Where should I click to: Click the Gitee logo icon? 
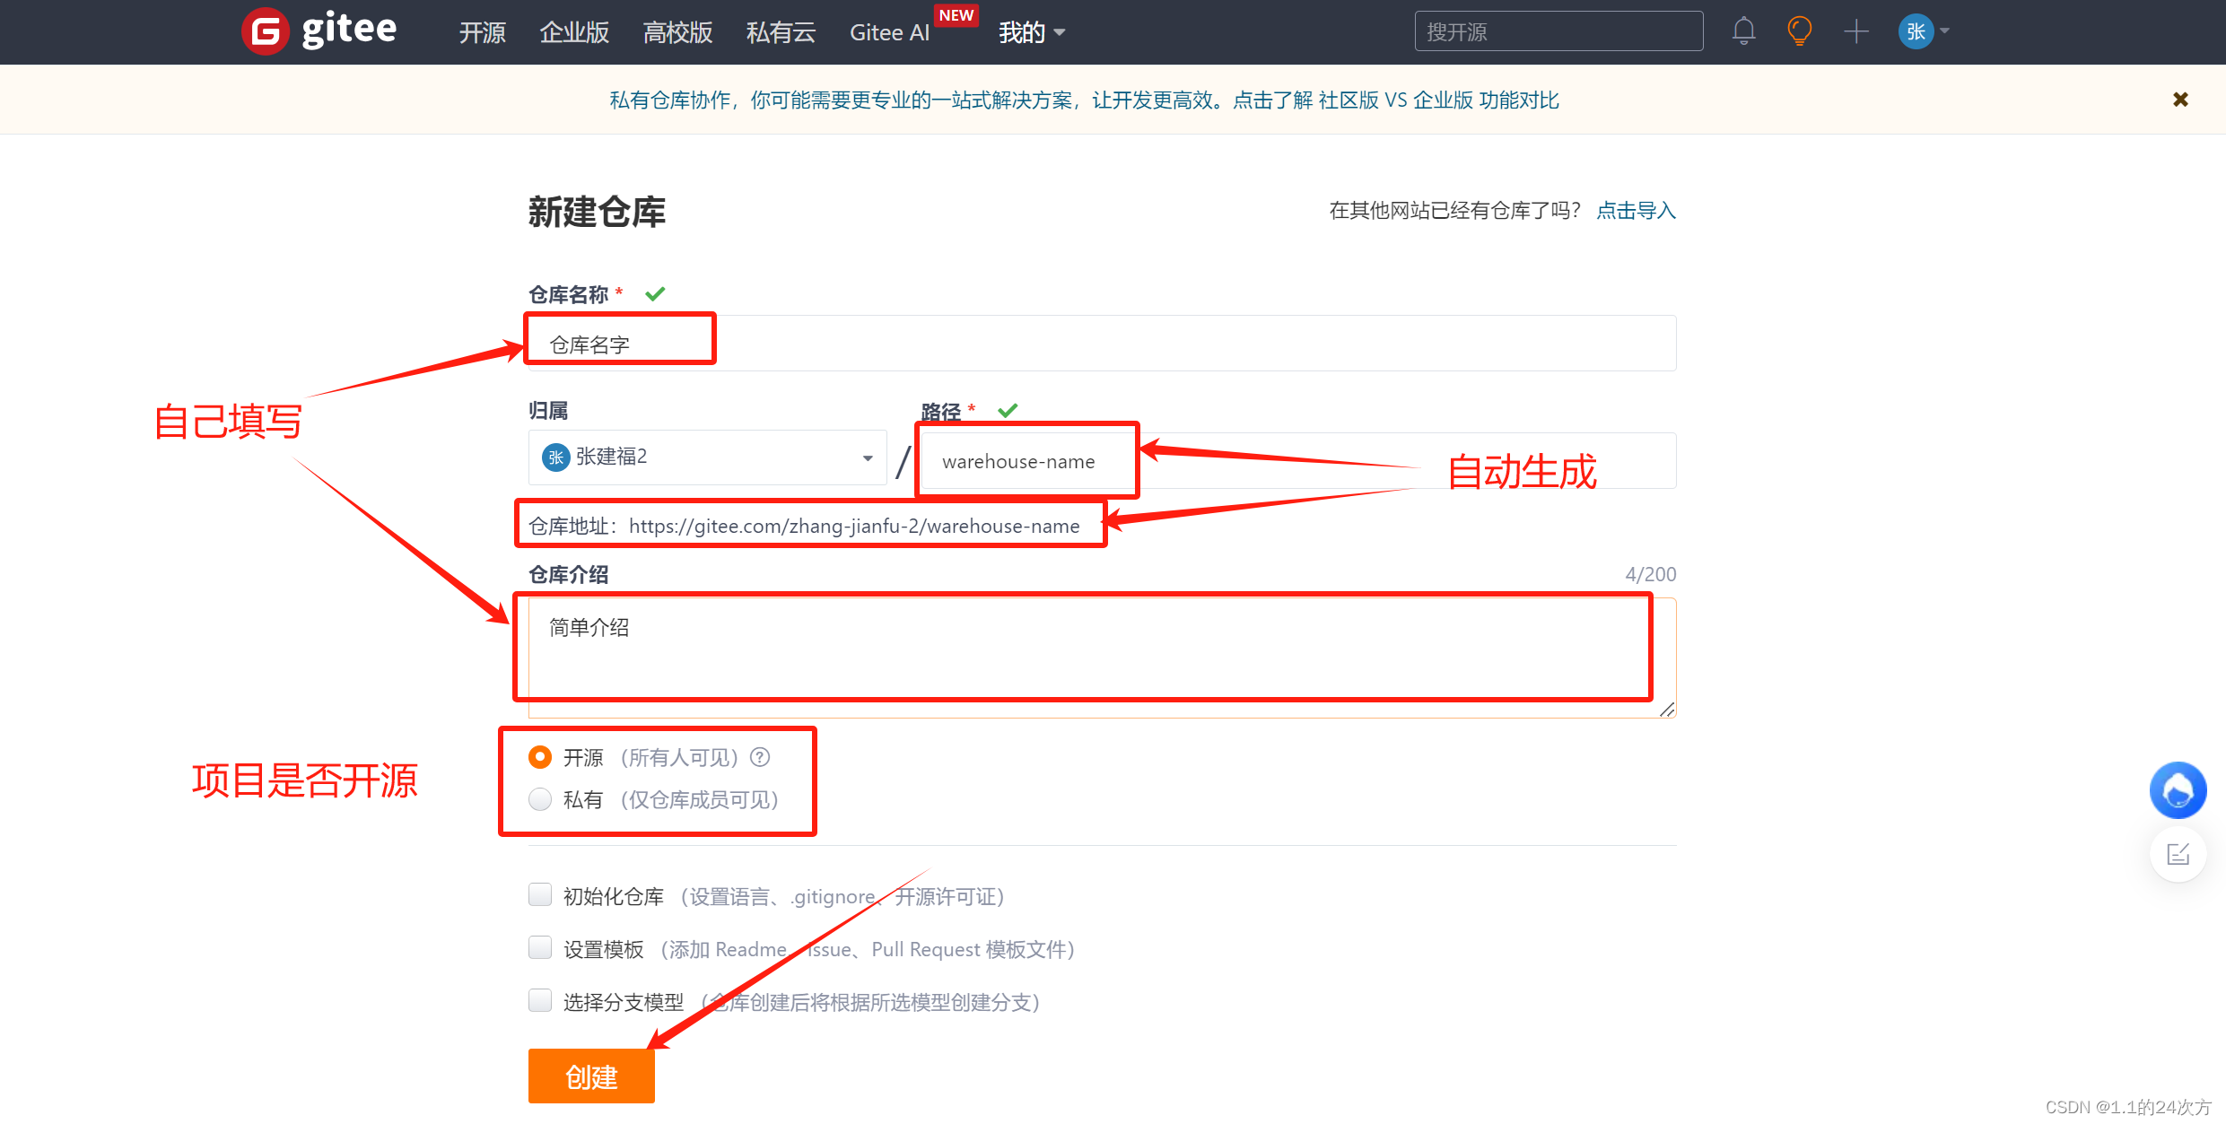(266, 31)
